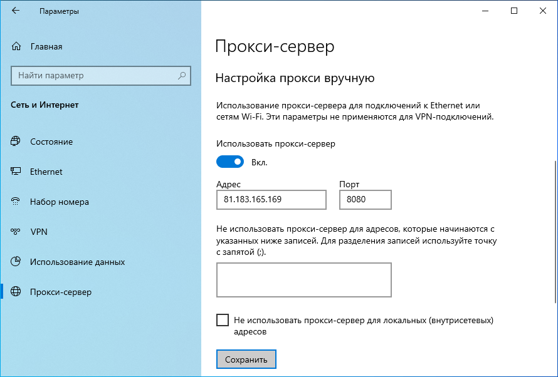This screenshot has width=558, height=377.
Task: Click the back arrow icon
Action: 15,11
